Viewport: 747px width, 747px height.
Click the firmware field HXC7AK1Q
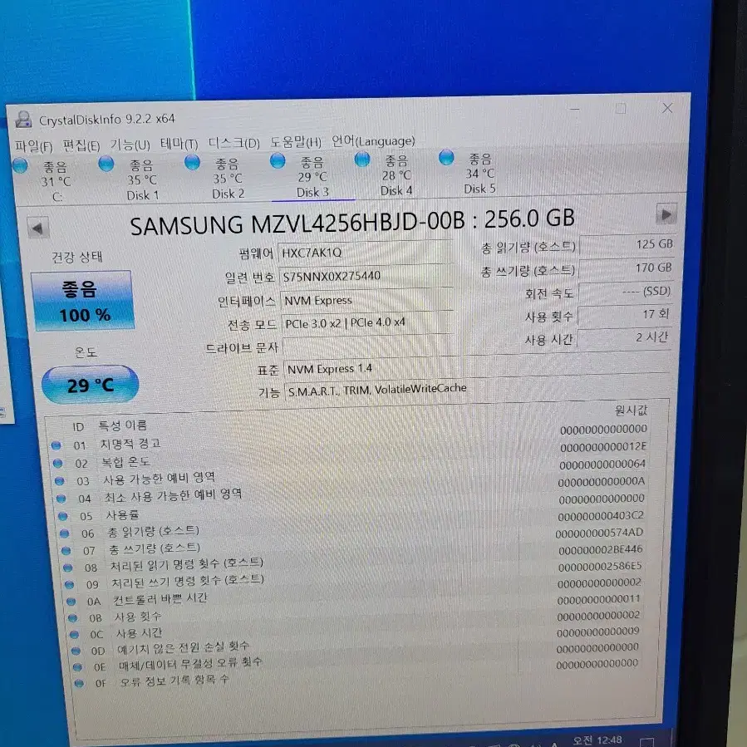[365, 252]
